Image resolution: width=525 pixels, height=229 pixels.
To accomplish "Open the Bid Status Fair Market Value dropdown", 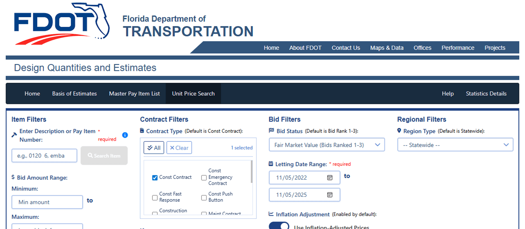I will pyautogui.click(x=327, y=145).
